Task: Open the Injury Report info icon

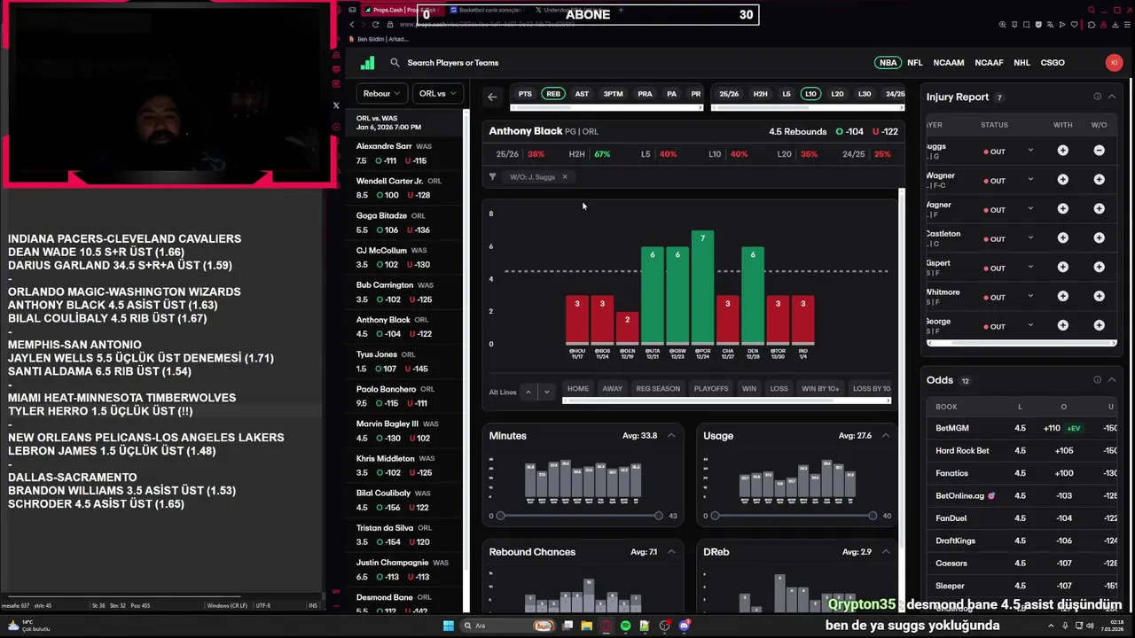Action: [x=1097, y=97]
